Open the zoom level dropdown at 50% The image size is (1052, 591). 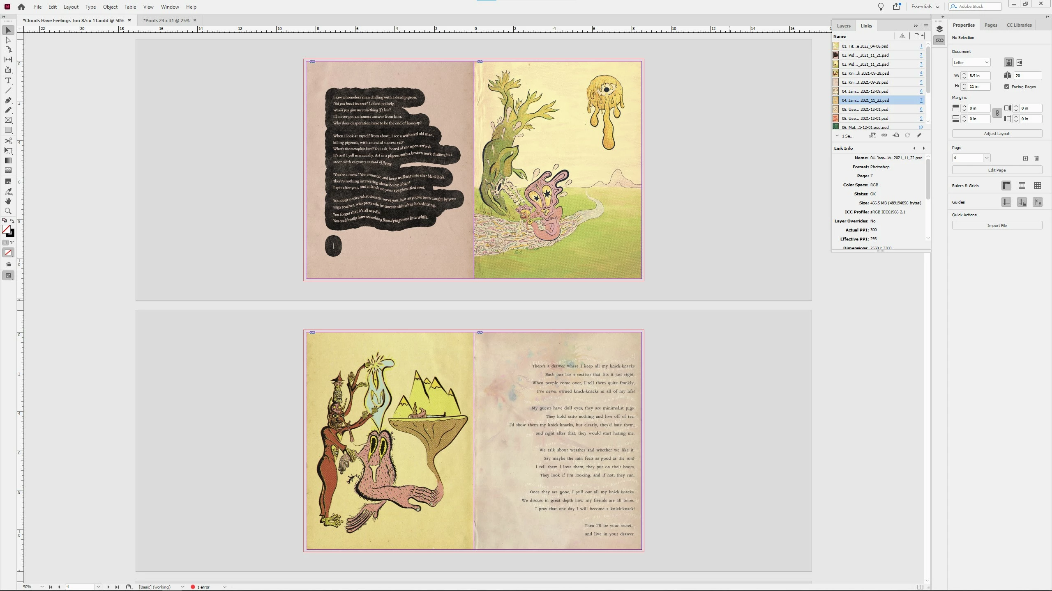pos(42,587)
